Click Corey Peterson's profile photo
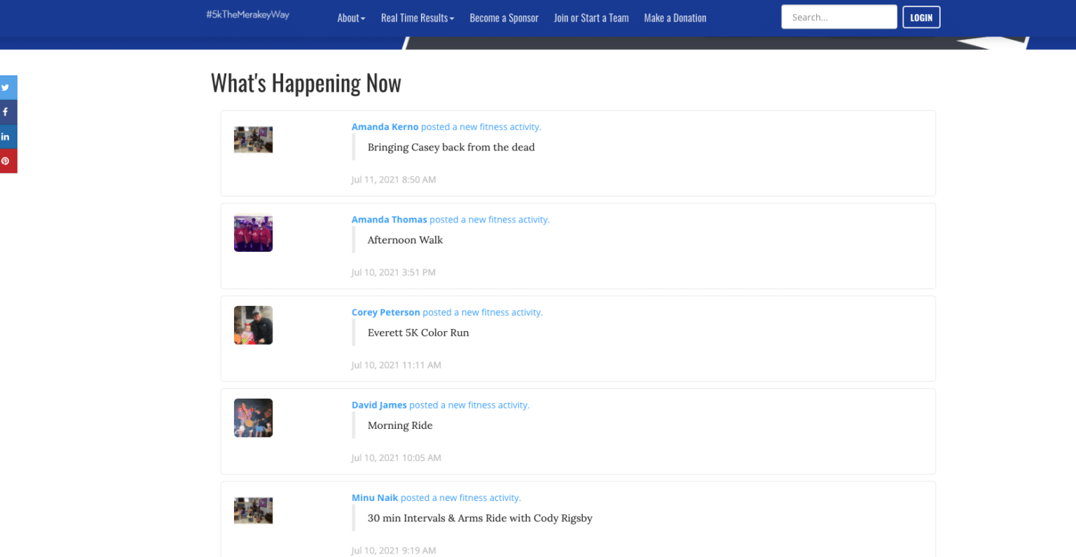Image resolution: width=1076 pixels, height=557 pixels. click(253, 325)
